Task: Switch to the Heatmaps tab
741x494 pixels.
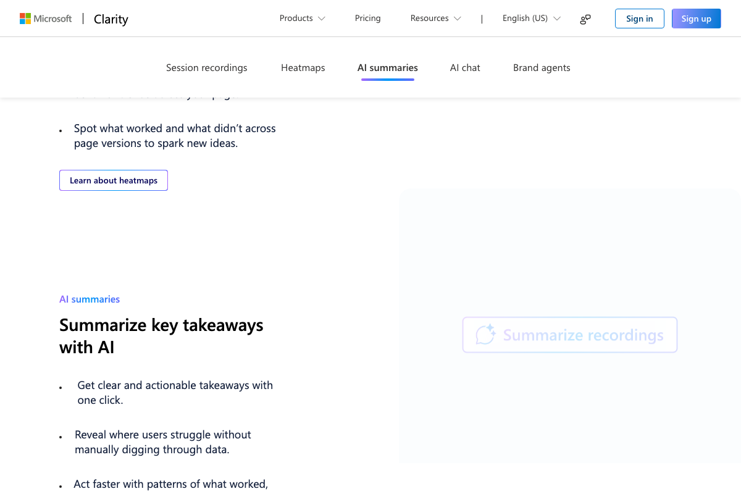Action: [x=303, y=68]
